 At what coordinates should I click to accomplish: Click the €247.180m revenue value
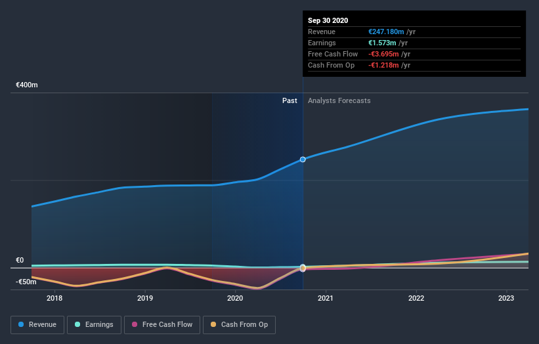tap(386, 32)
